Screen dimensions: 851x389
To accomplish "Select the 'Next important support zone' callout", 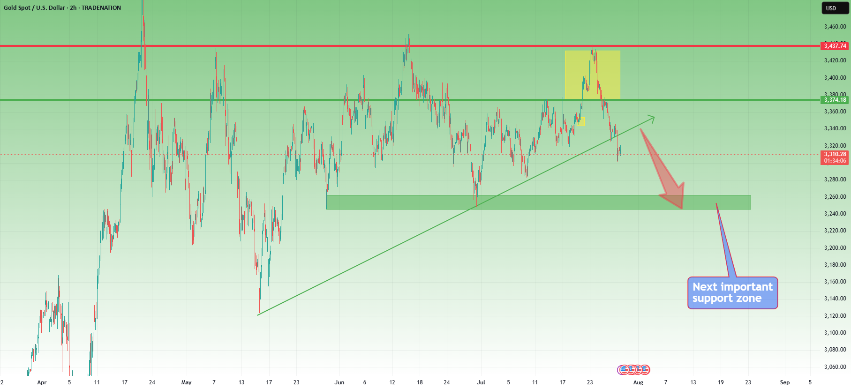I will 732,292.
